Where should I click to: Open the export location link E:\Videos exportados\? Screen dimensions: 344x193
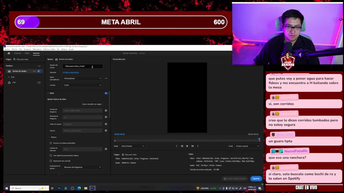point(71,72)
